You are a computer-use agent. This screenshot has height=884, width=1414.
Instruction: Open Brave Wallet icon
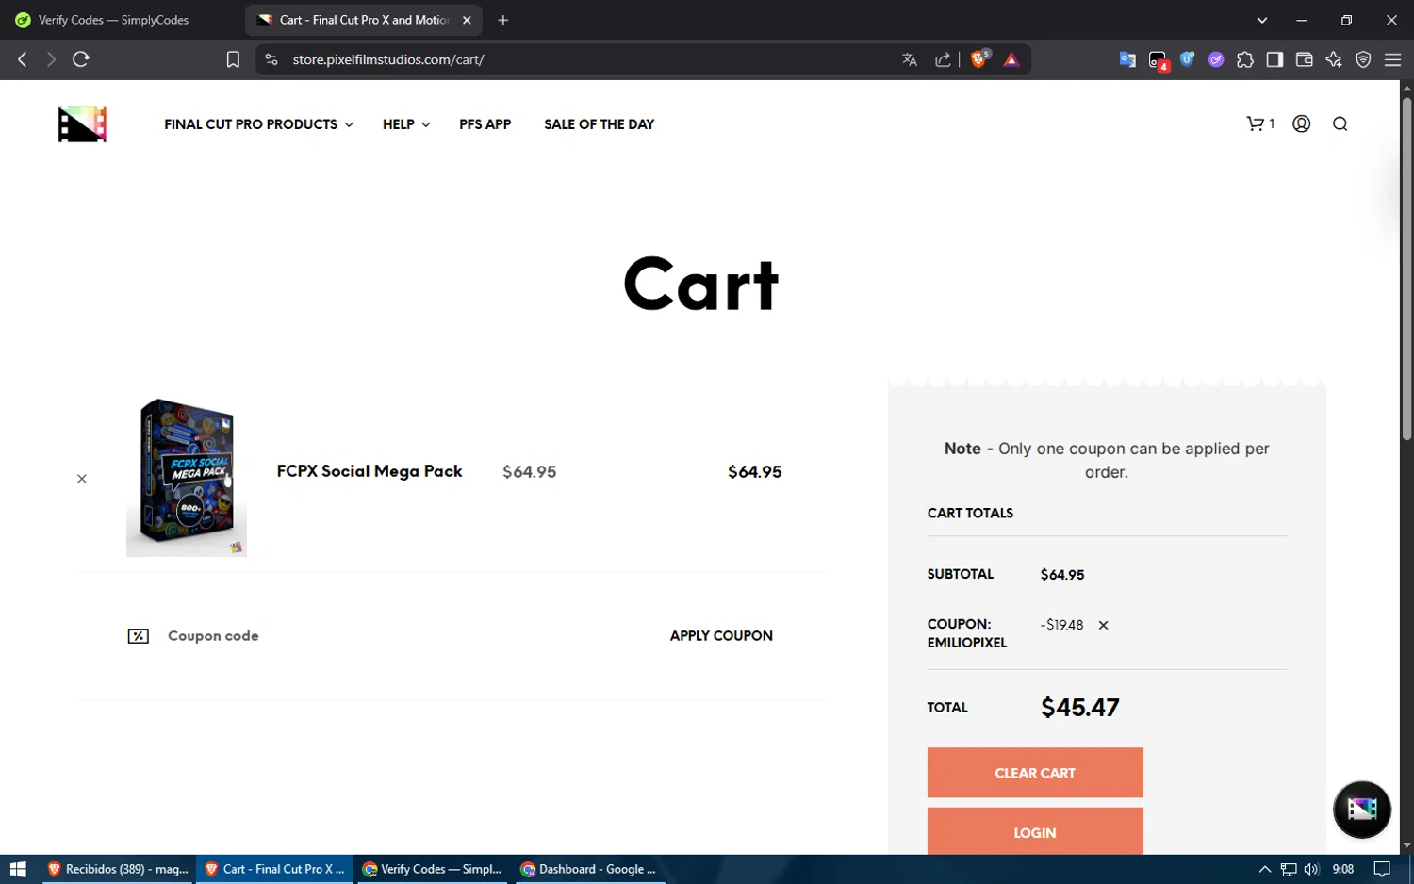click(x=1305, y=59)
